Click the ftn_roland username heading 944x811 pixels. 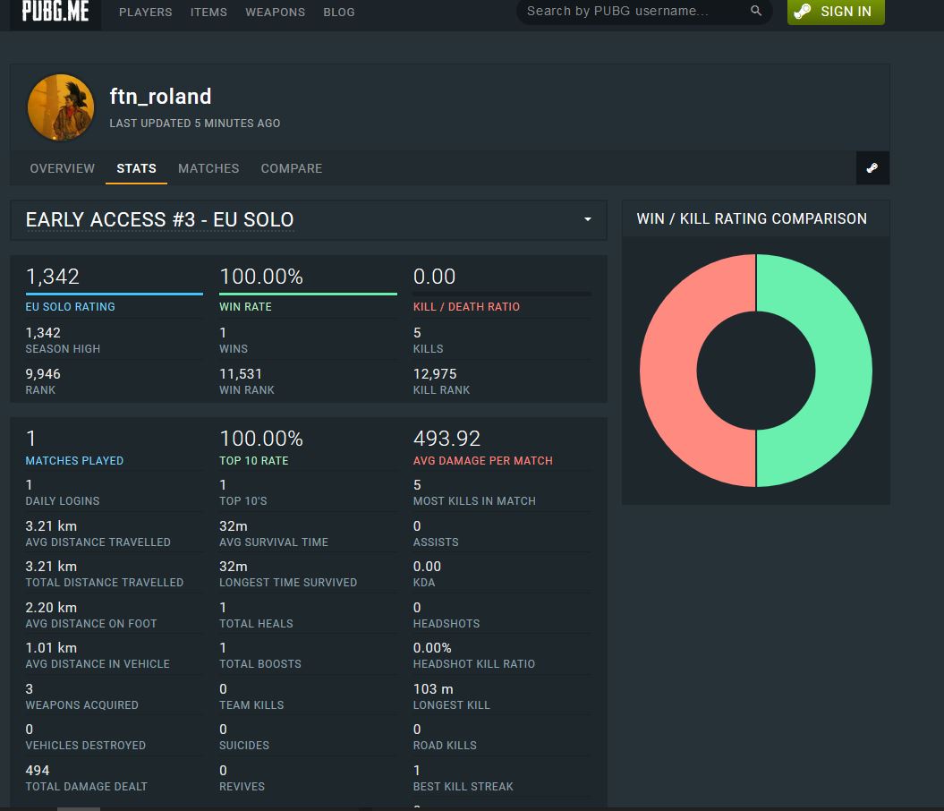[160, 97]
